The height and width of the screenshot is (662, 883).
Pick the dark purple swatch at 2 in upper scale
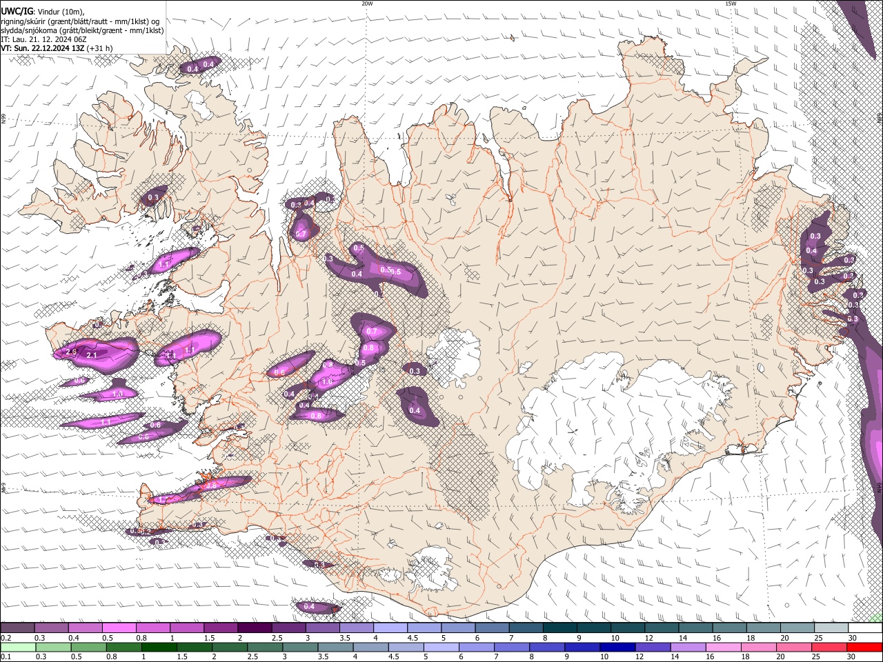pyautogui.click(x=255, y=628)
